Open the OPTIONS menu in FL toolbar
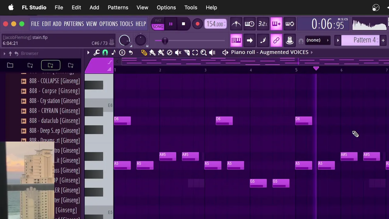This screenshot has height=219, width=389. tap(108, 24)
